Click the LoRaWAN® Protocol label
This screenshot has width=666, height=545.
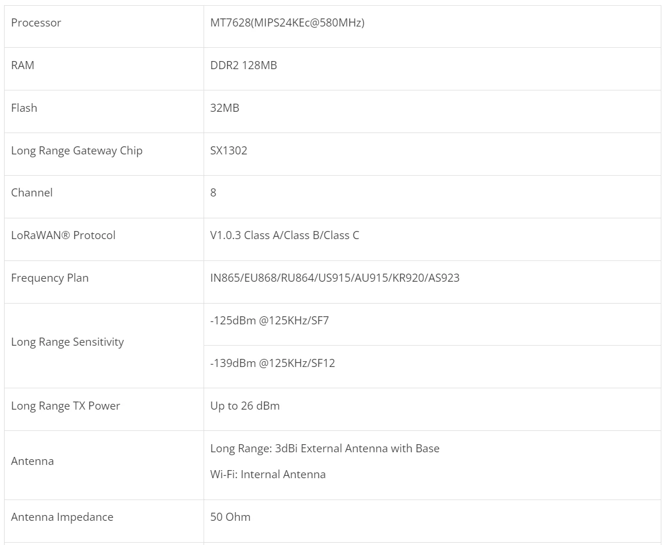(63, 236)
